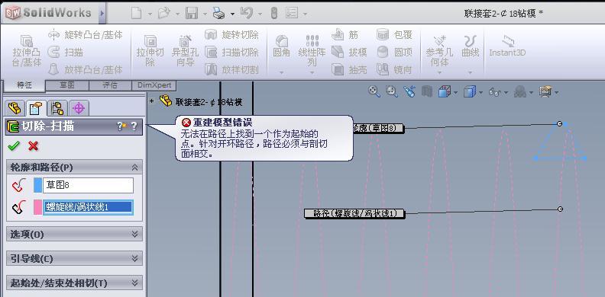The height and width of the screenshot is (297, 605).
Task: Expand the 引导线(C) section
Action: point(134,258)
